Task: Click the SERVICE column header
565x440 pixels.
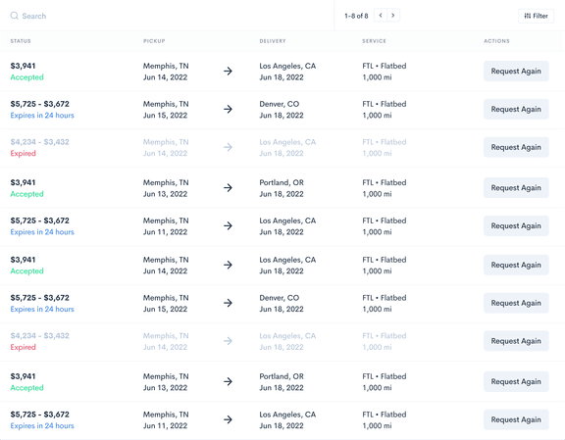Action: point(374,41)
